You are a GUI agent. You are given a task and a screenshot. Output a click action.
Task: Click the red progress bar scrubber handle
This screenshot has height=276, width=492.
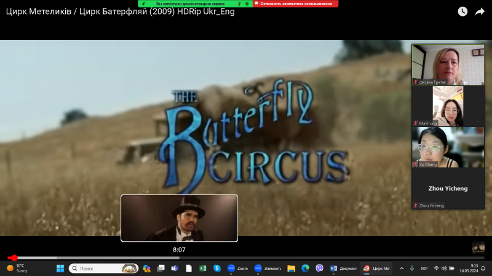tap(14, 258)
